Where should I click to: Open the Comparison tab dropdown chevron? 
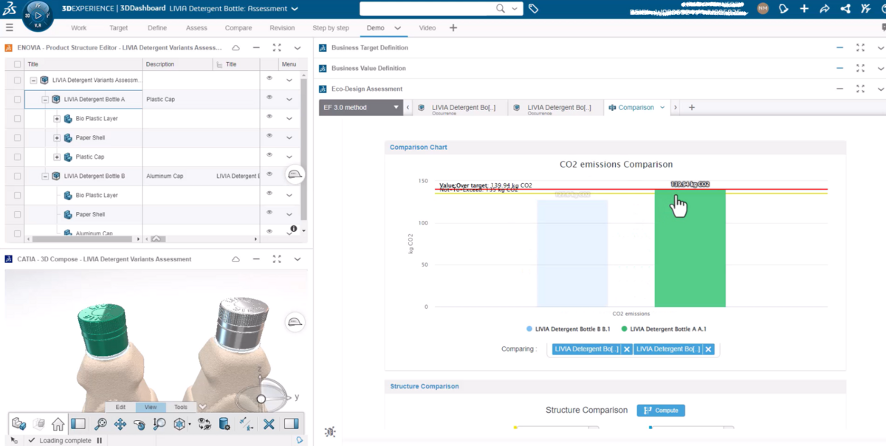pyautogui.click(x=662, y=108)
